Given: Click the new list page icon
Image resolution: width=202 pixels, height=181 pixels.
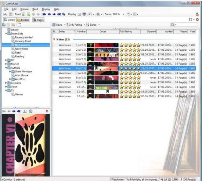Looking at the screenshot, I should point(8,25).
